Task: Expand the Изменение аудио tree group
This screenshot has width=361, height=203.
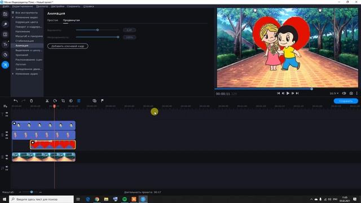Action: [13, 74]
